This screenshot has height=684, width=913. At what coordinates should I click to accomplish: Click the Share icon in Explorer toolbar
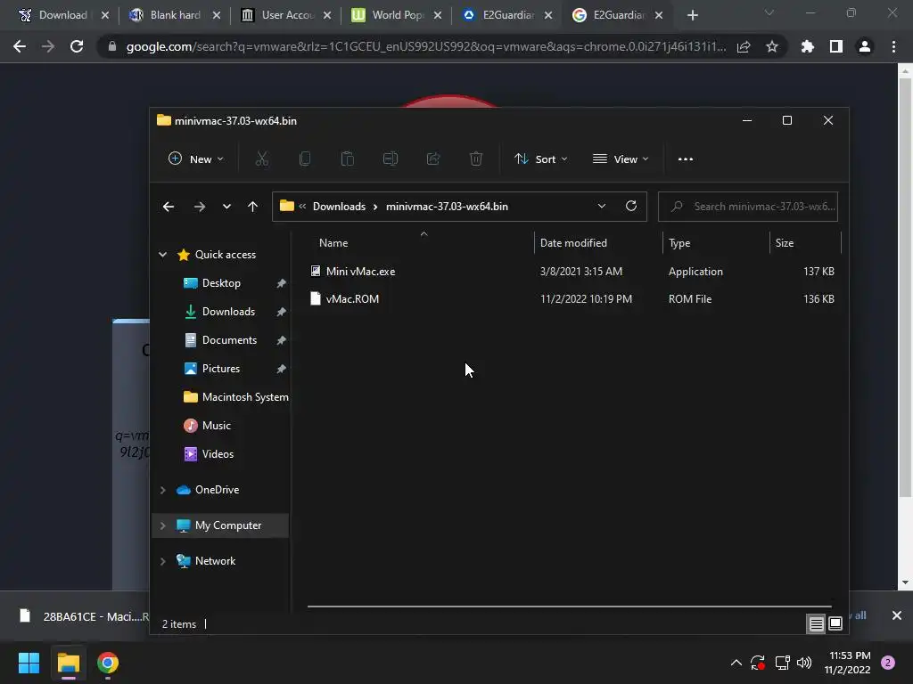(x=433, y=159)
